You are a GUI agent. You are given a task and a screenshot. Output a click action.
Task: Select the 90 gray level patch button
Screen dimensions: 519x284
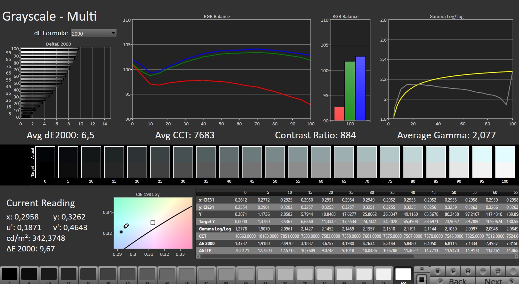364,275
